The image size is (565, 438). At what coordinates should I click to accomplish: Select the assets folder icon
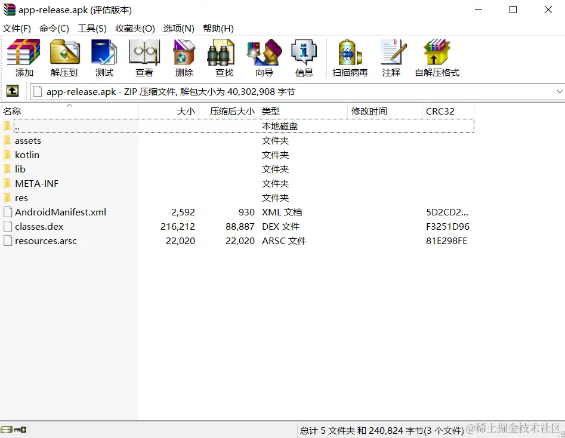7,140
